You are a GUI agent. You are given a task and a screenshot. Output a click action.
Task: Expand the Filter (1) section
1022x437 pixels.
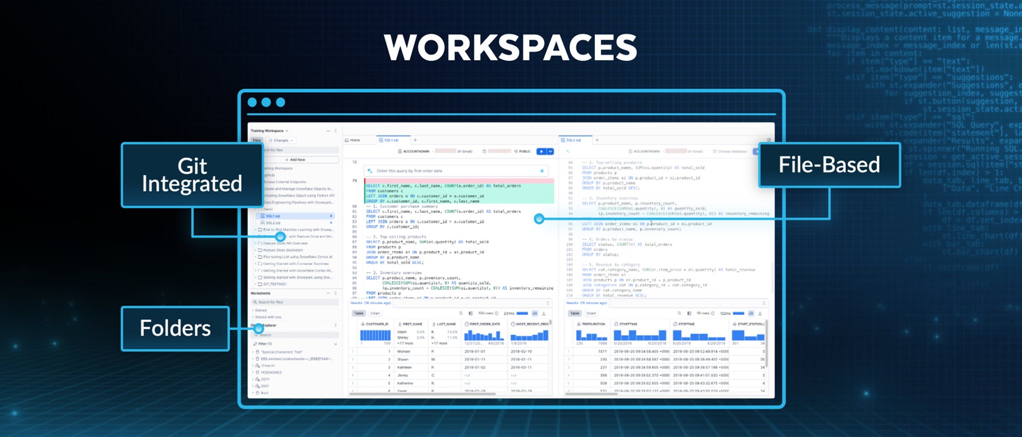[294, 344]
